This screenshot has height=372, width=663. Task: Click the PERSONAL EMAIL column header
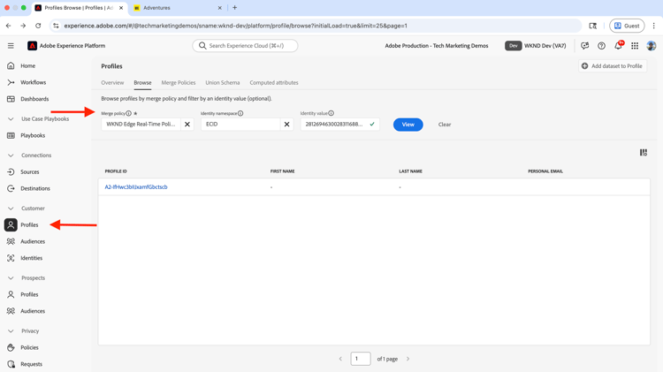pos(545,171)
